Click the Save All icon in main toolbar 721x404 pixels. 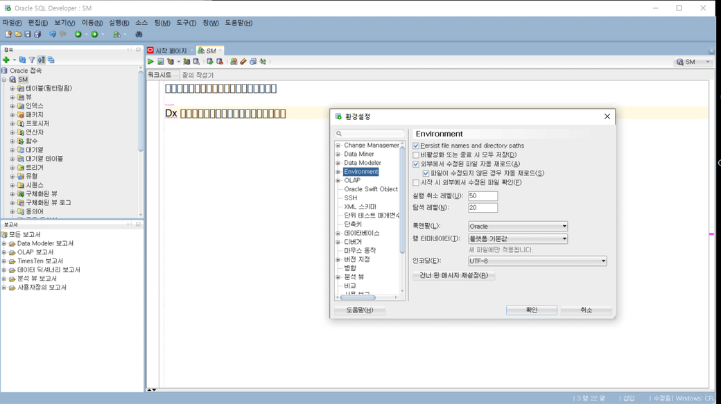click(37, 34)
